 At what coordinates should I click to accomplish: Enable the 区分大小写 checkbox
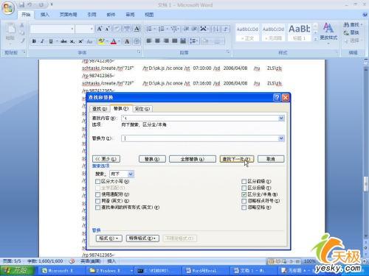(97, 182)
